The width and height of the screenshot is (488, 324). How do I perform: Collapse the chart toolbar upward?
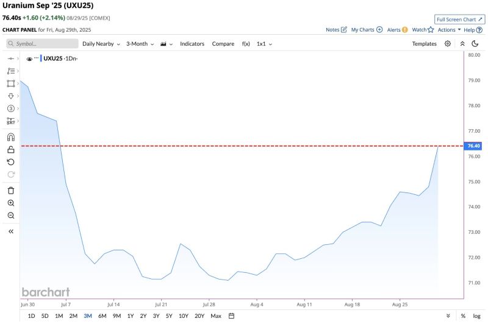click(462, 44)
